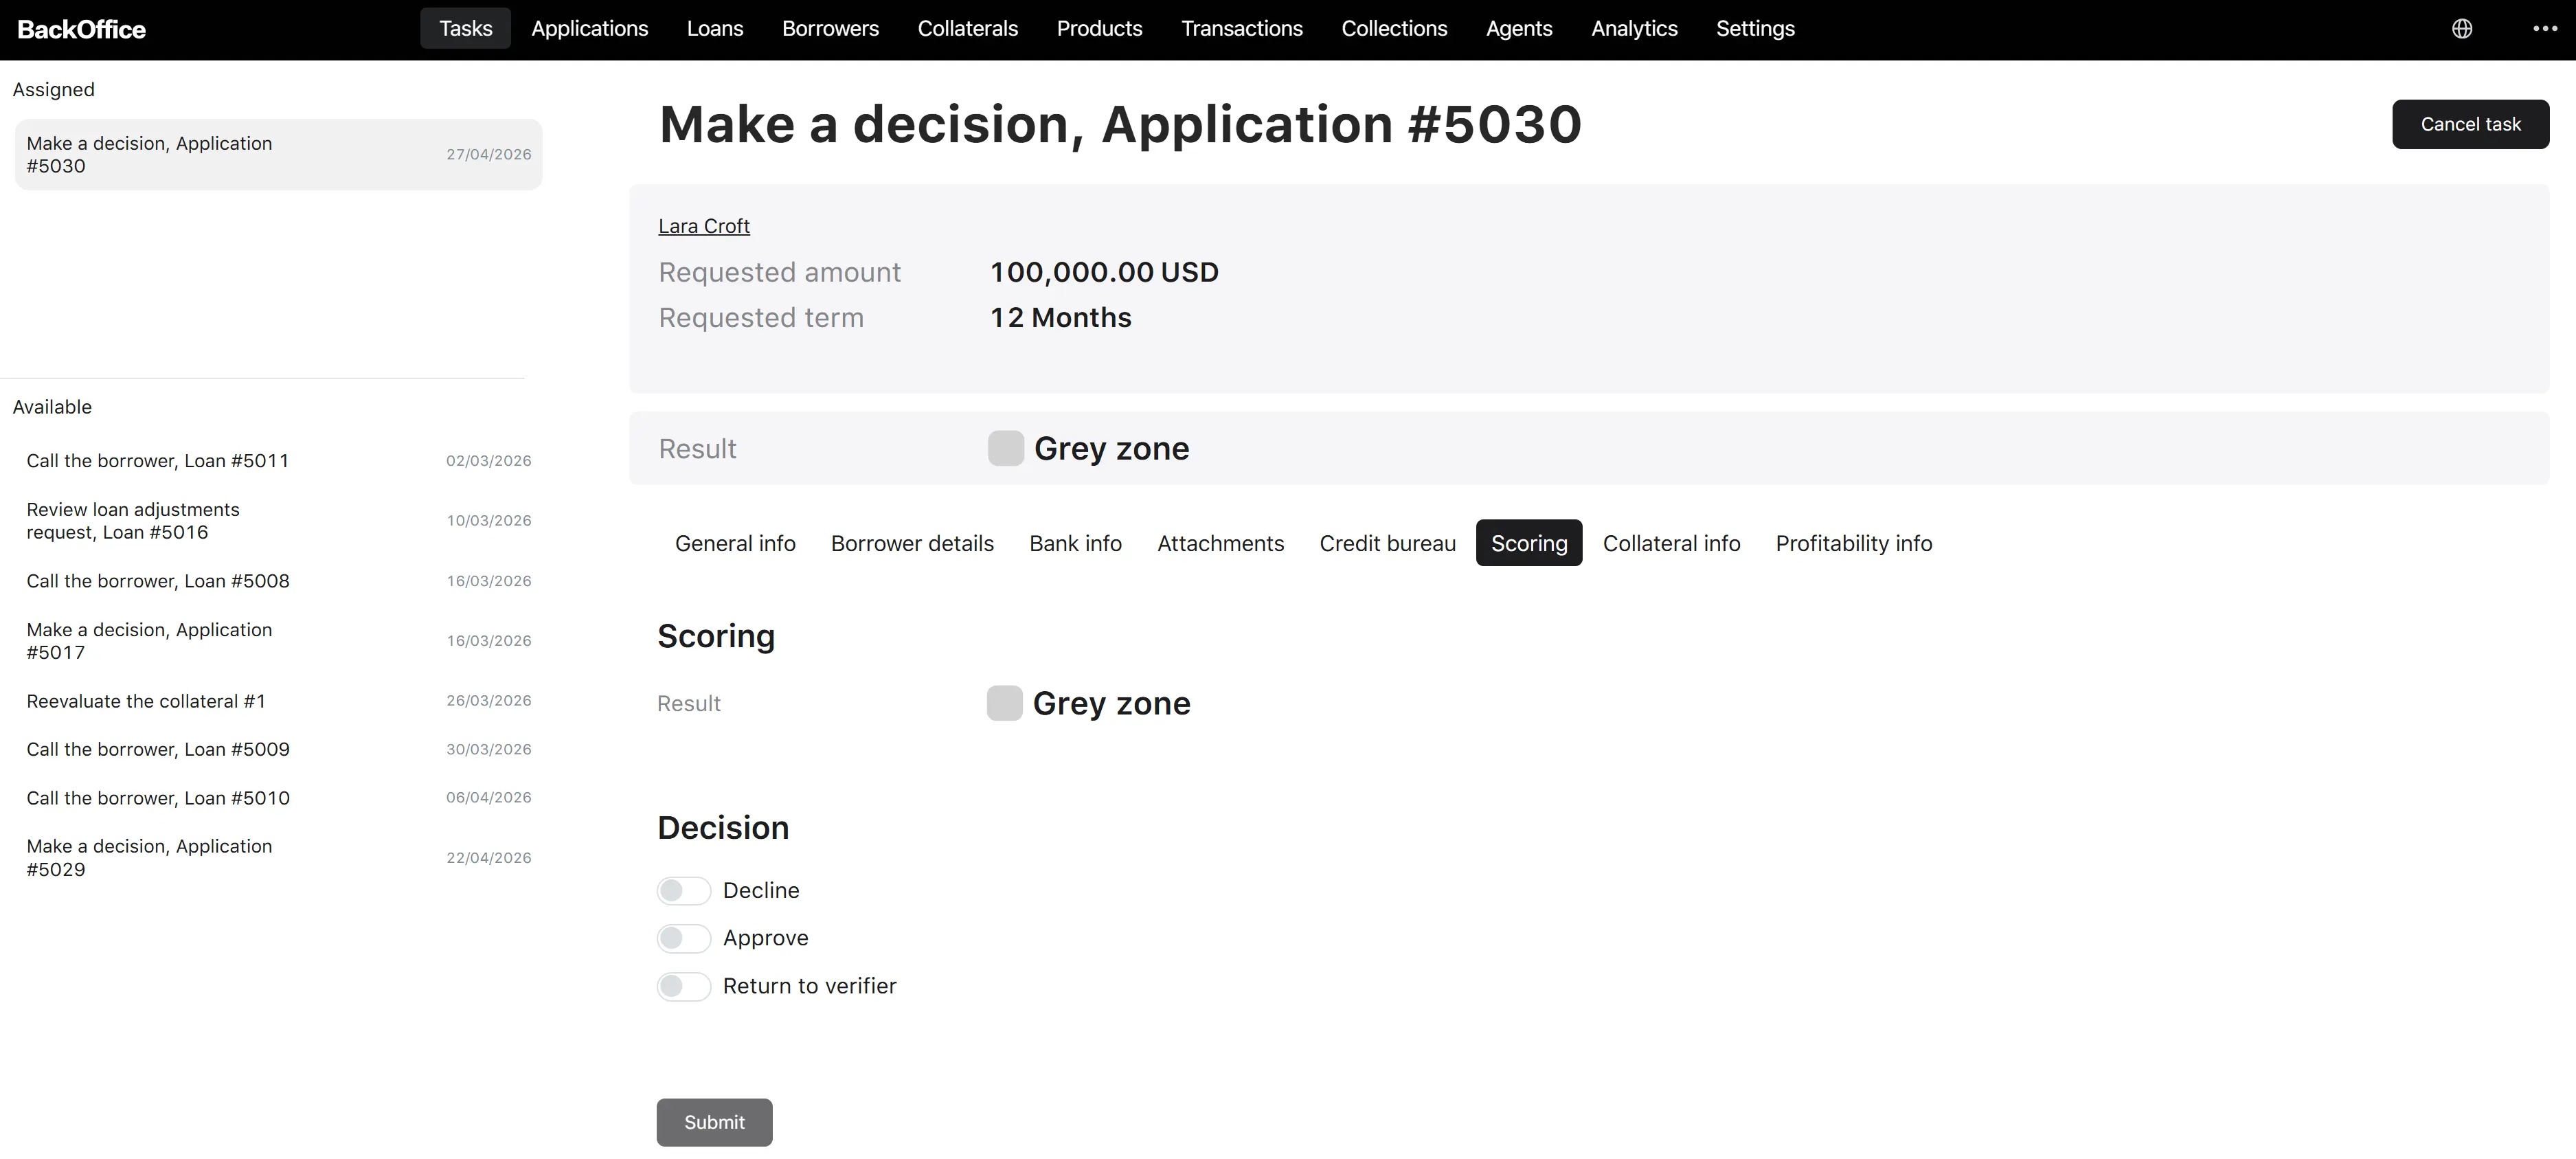Viewport: 2576px width, 1159px height.
Task: Click the 100,000.00 USD requested amount
Action: click(1104, 272)
